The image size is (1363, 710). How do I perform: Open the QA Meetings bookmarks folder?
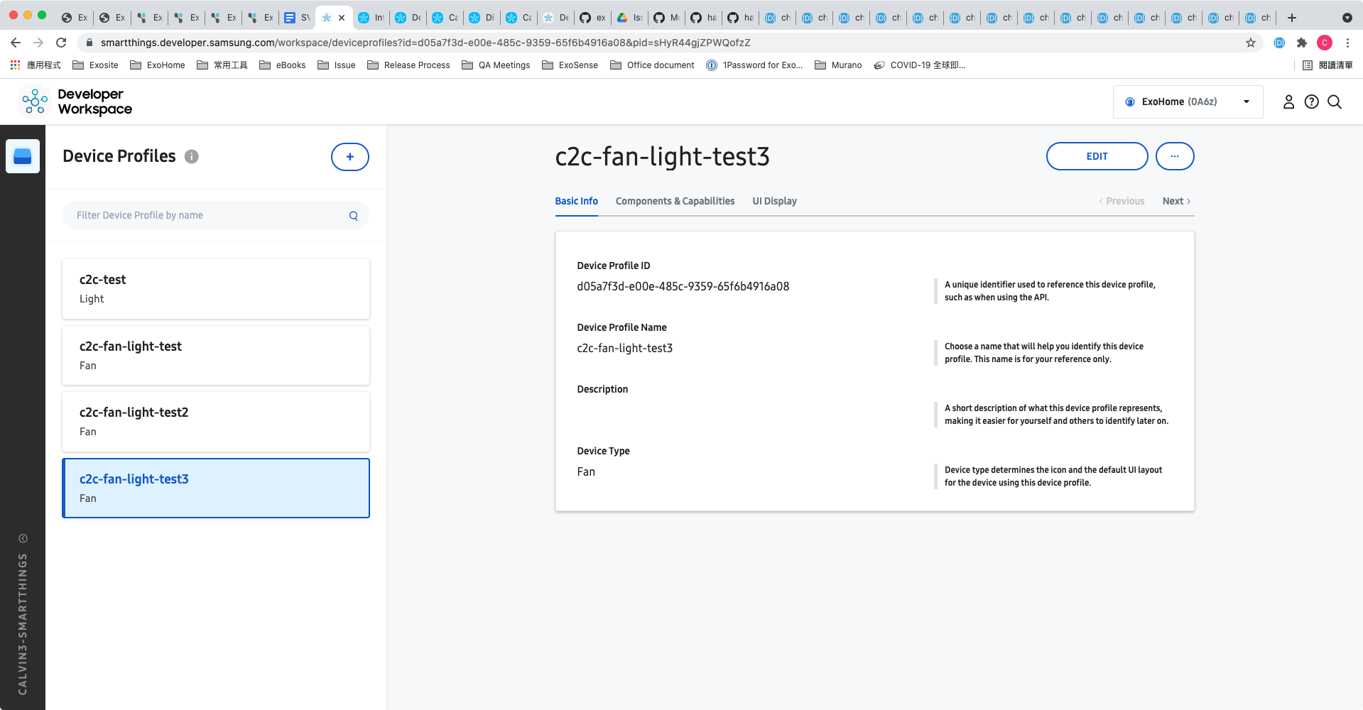point(496,65)
